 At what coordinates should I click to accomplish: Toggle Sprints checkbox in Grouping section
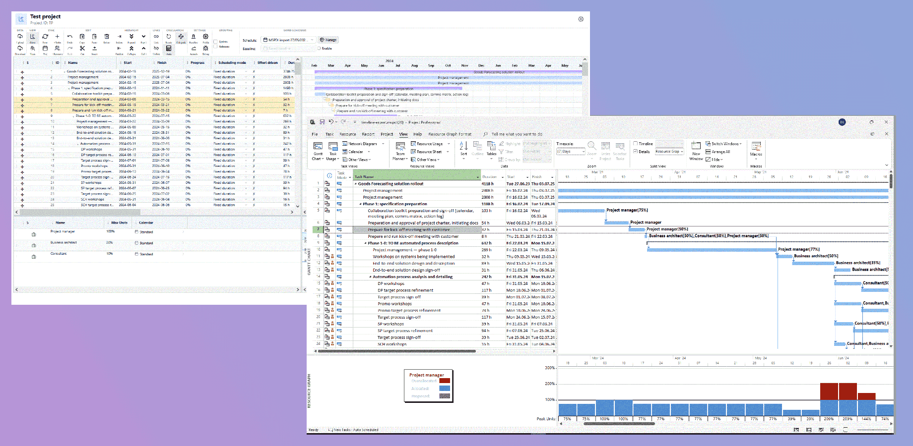(215, 41)
